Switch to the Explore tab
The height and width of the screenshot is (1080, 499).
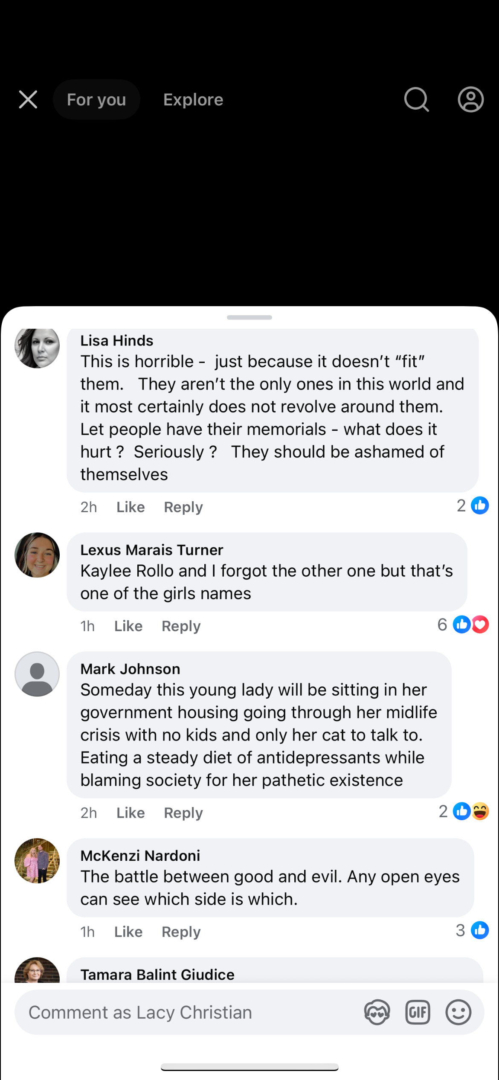coord(193,100)
